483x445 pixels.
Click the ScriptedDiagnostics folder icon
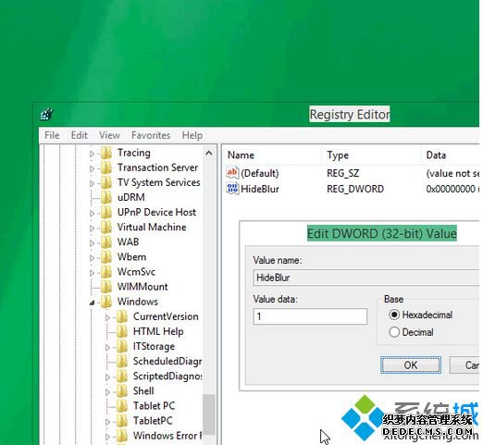pyautogui.click(x=122, y=376)
